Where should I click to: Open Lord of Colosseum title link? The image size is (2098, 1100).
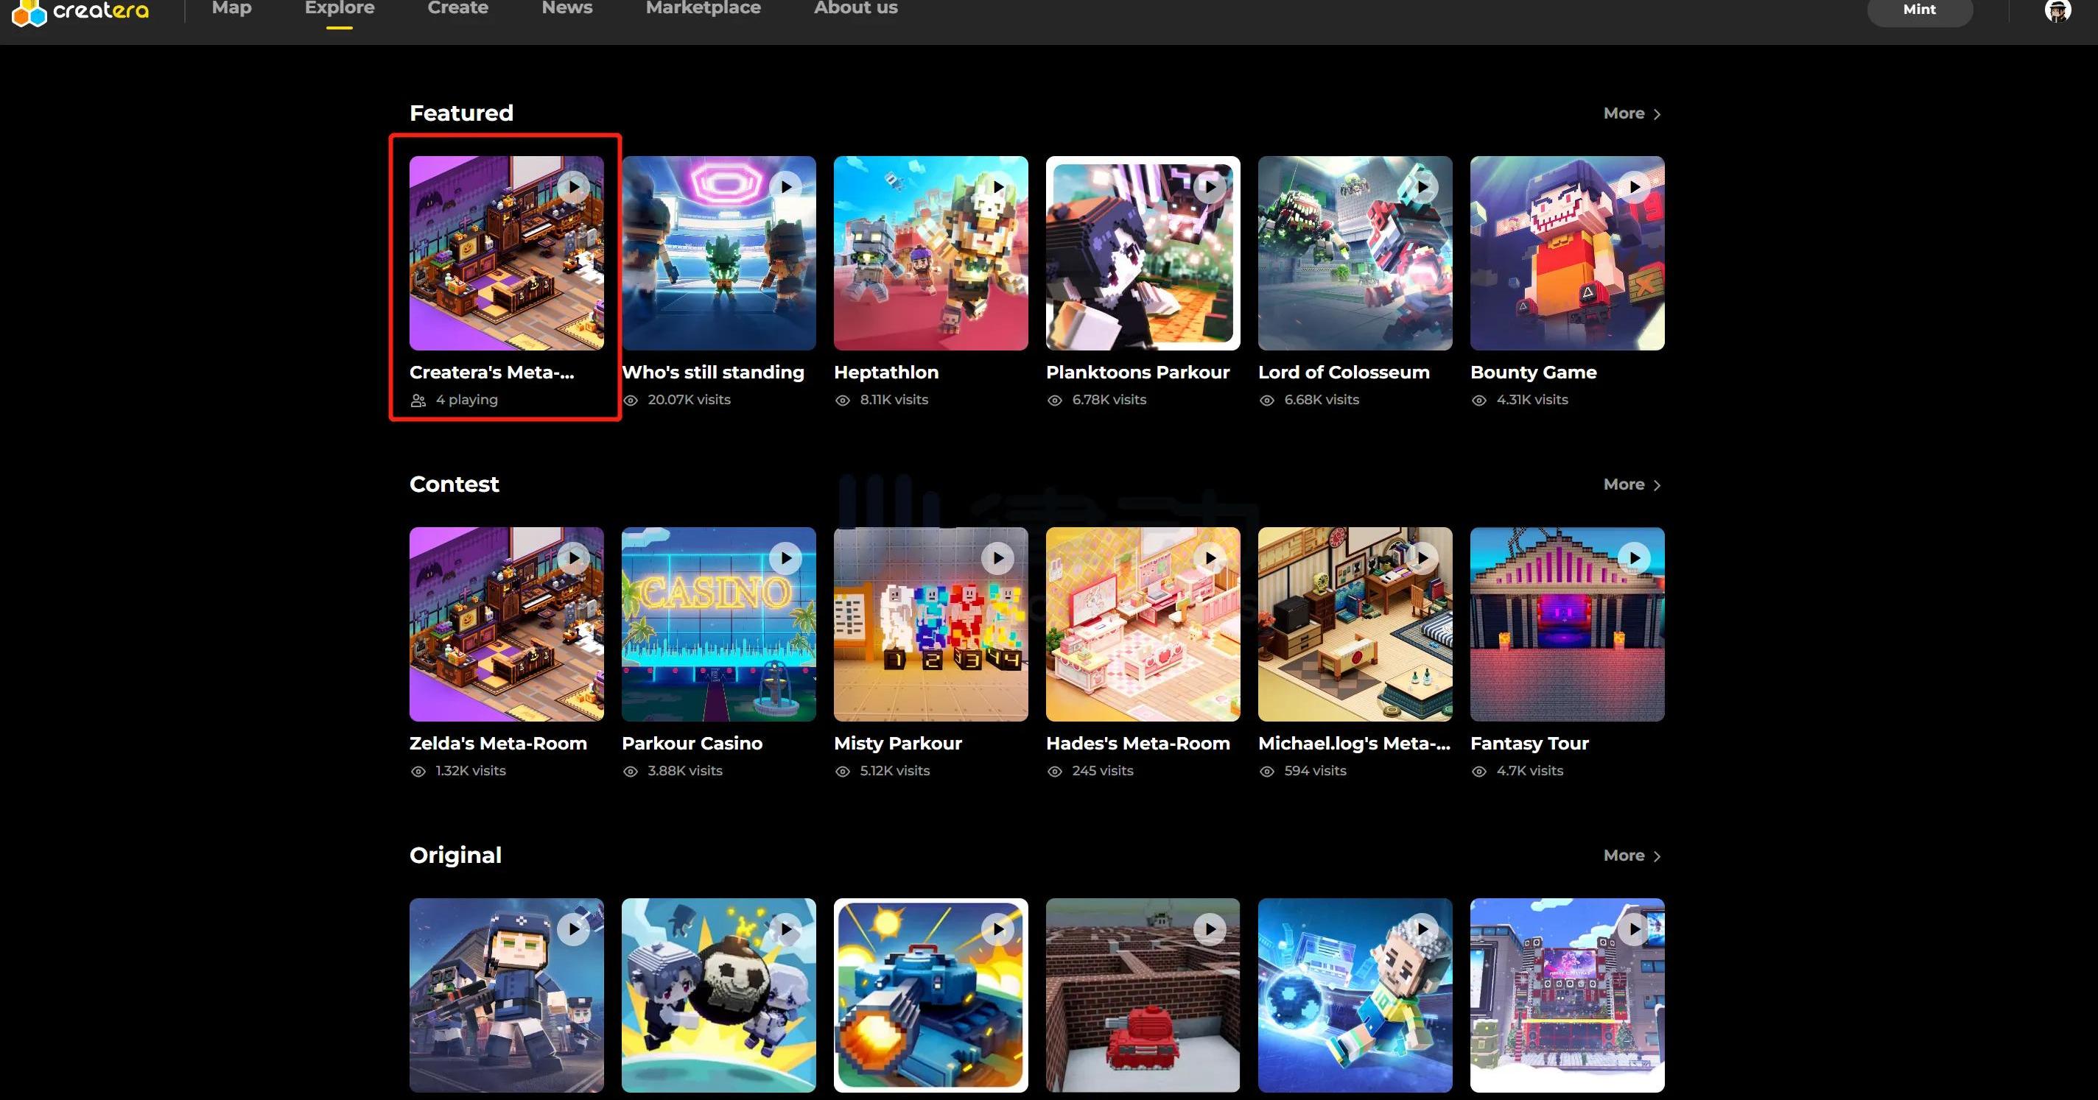1343,372
